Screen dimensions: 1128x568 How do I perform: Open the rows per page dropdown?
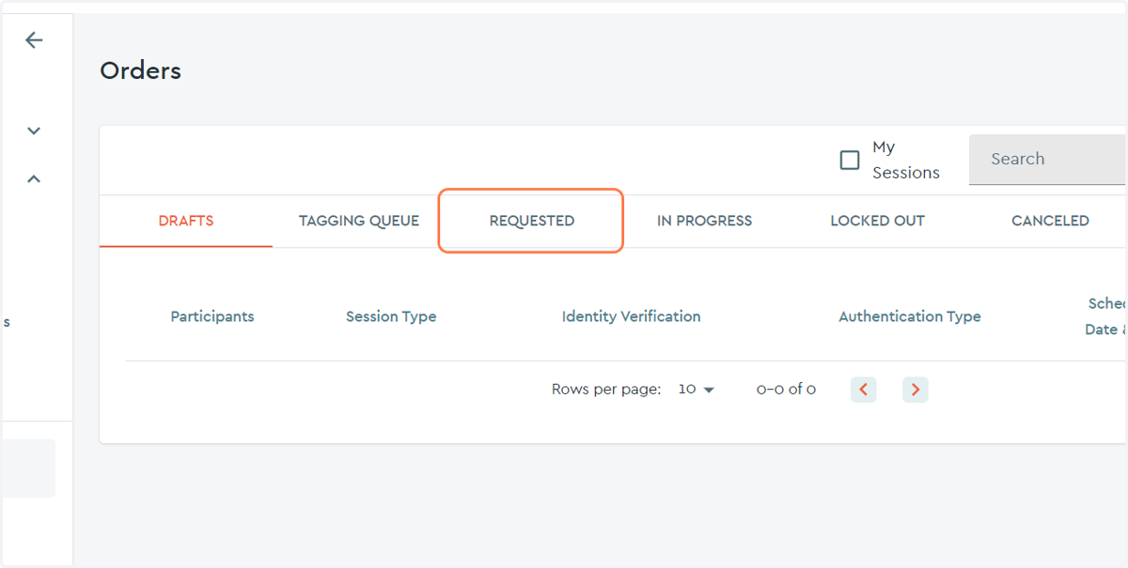(697, 389)
